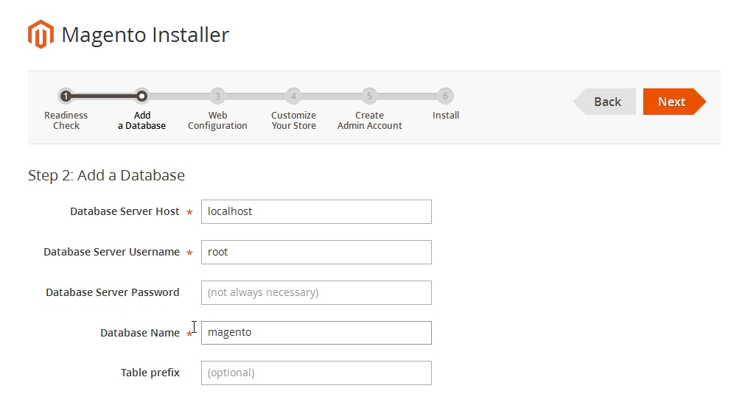The width and height of the screenshot is (731, 405).
Task: Select step 4 Customize Your Store circle
Action: coord(293,96)
